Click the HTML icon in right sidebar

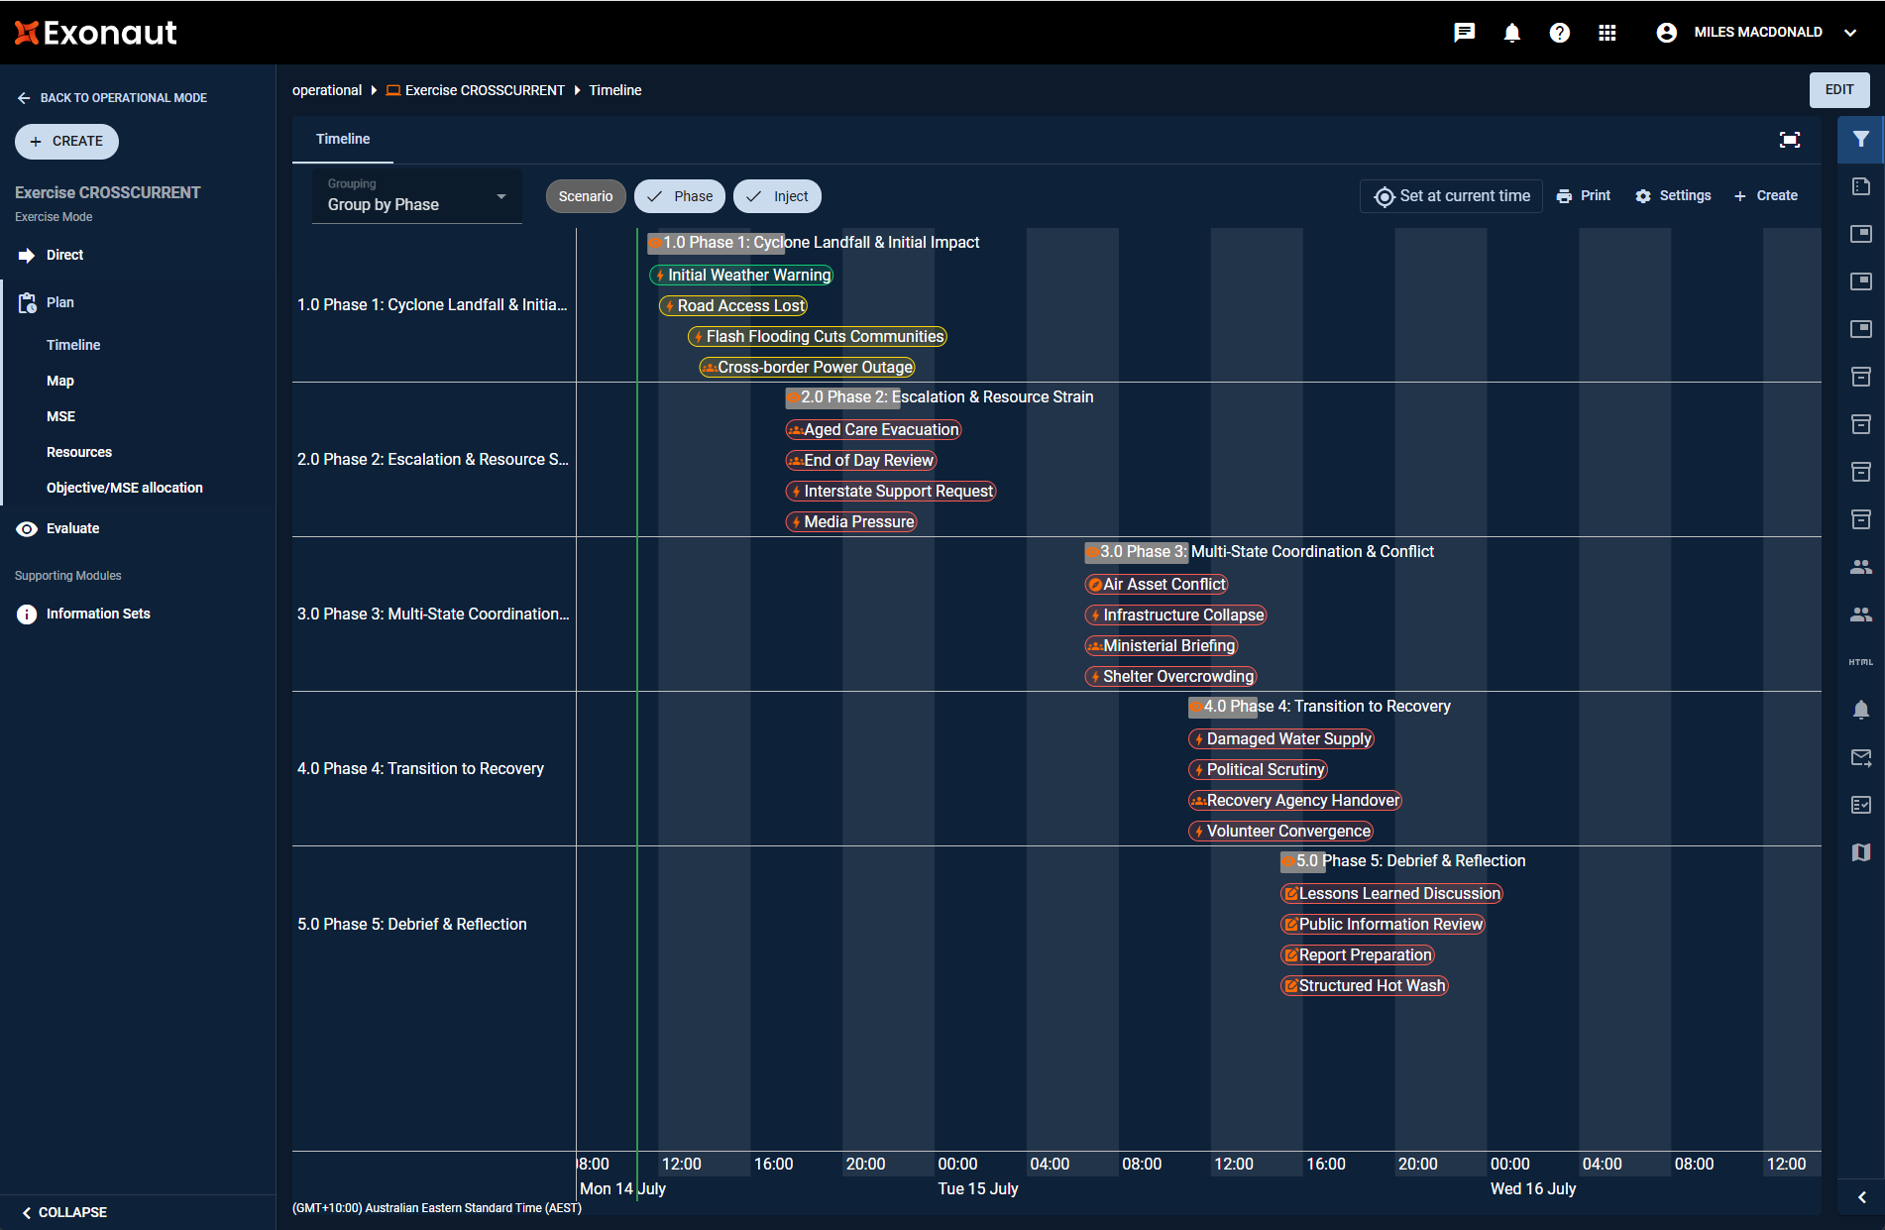point(1860,662)
